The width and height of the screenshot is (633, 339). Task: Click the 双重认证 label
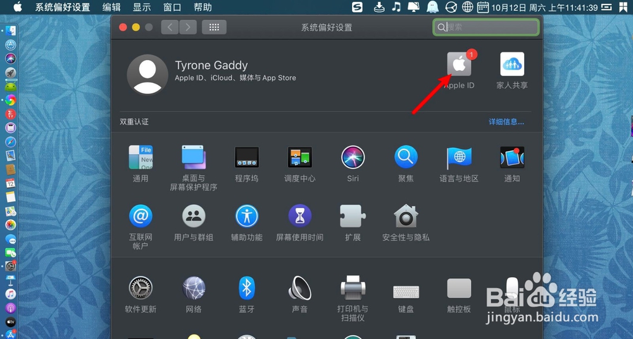134,121
